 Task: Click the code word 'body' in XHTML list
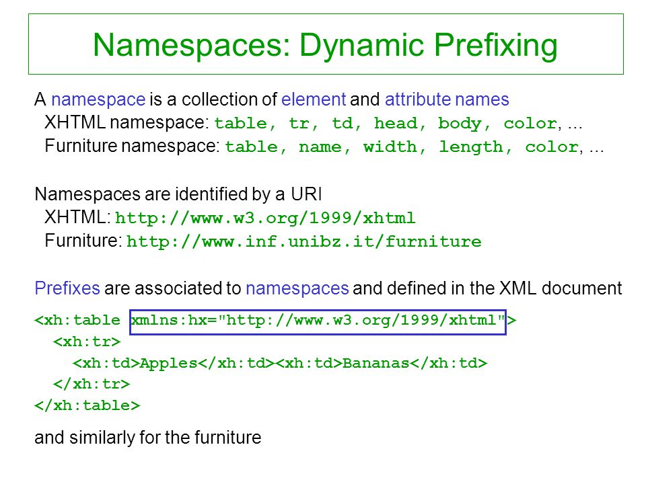pyautogui.click(x=460, y=124)
